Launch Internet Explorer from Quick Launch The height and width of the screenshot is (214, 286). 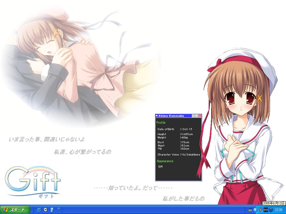pyautogui.click(x=39, y=210)
